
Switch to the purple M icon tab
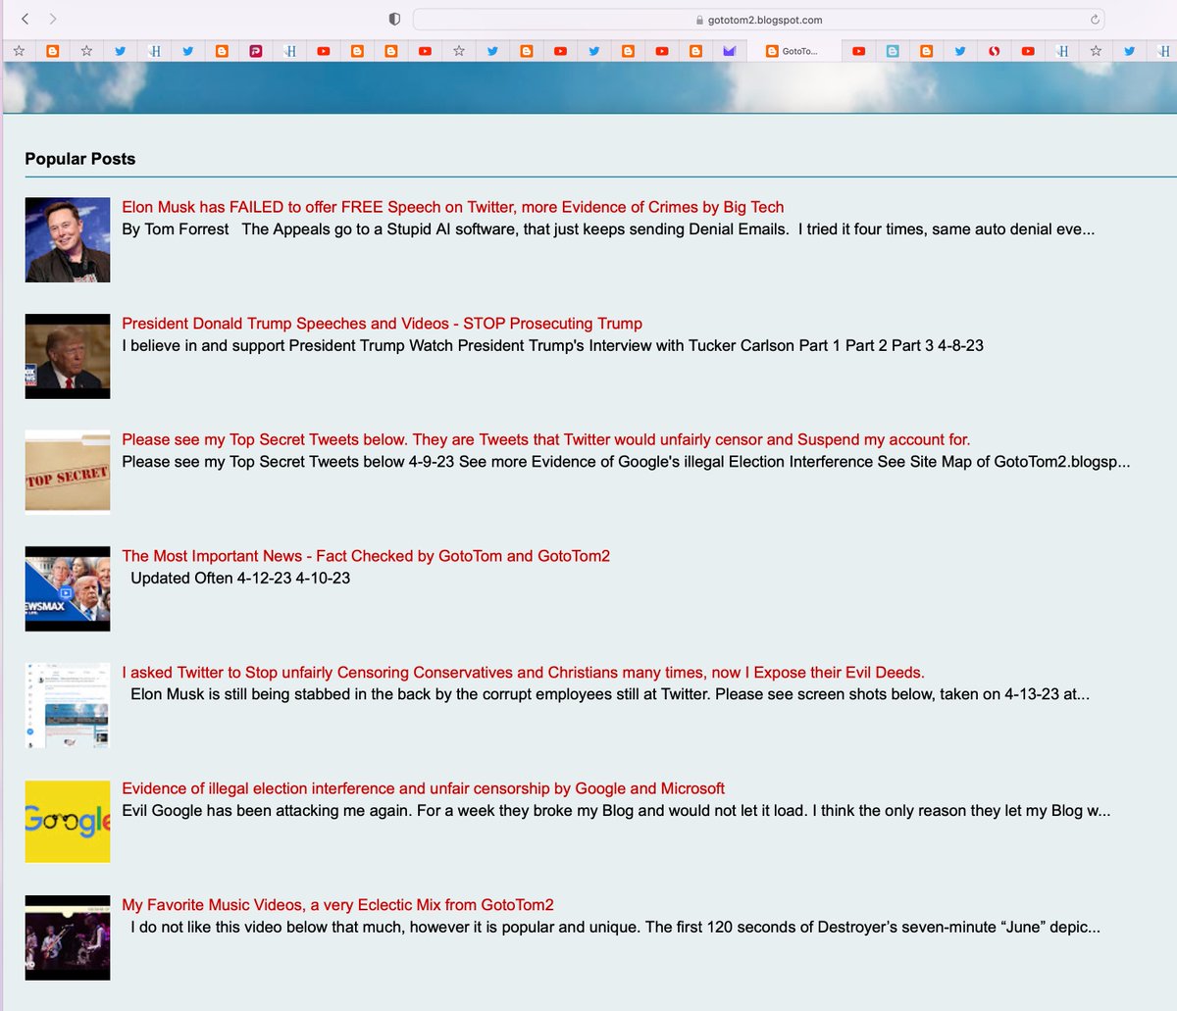coord(729,51)
